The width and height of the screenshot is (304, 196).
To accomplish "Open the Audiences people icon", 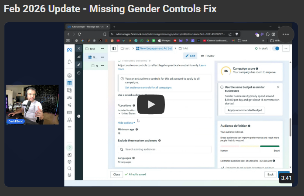I will tap(69, 98).
